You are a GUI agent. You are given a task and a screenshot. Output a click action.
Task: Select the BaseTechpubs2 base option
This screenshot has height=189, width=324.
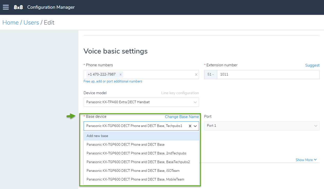pyautogui.click(x=141, y=162)
